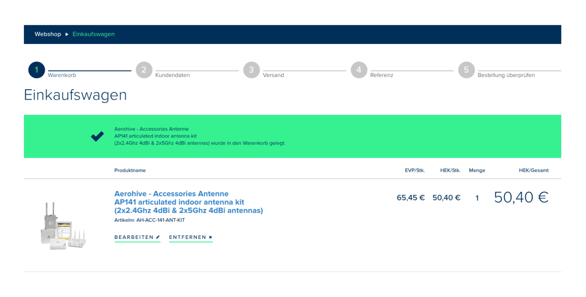Click ENTFERNEN to remove the item
This screenshot has height=297, width=586.
191,238
